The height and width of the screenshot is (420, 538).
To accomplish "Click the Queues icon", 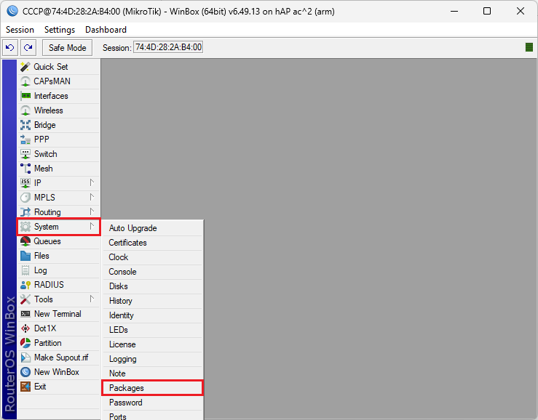I will point(25,241).
